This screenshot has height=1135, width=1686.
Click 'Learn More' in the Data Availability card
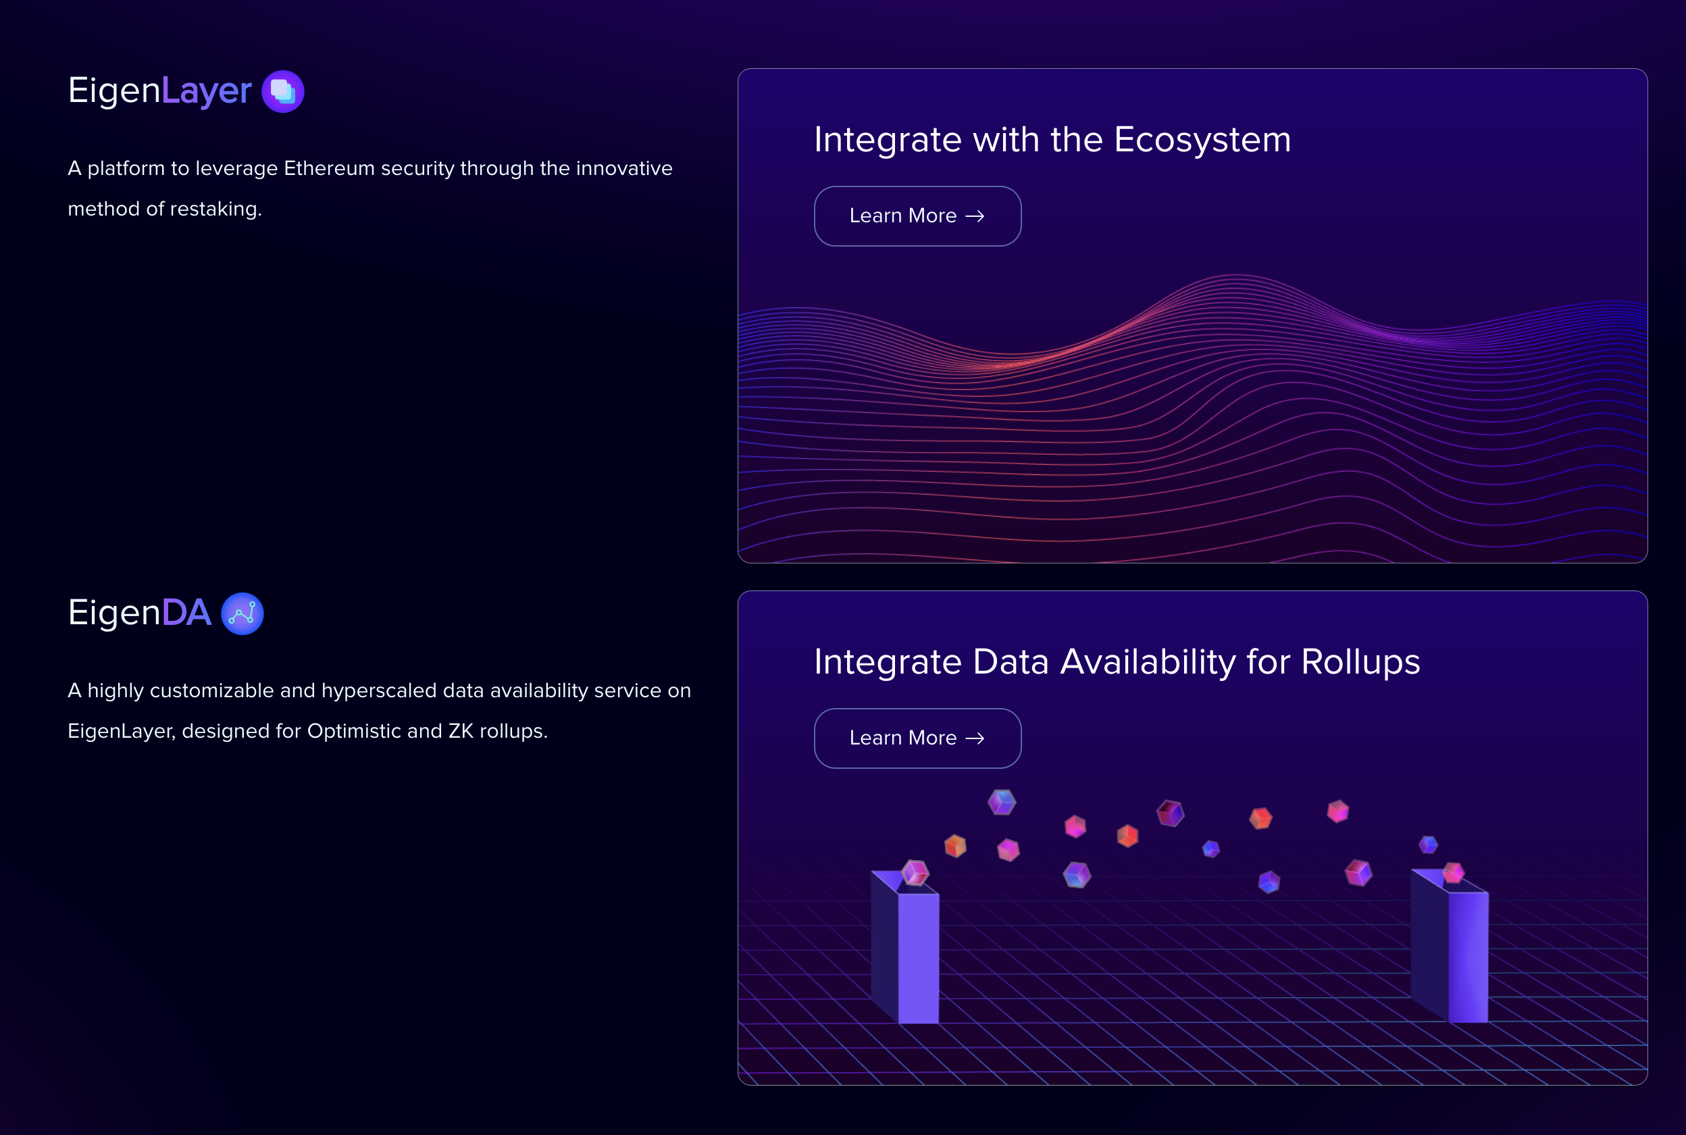[917, 738]
